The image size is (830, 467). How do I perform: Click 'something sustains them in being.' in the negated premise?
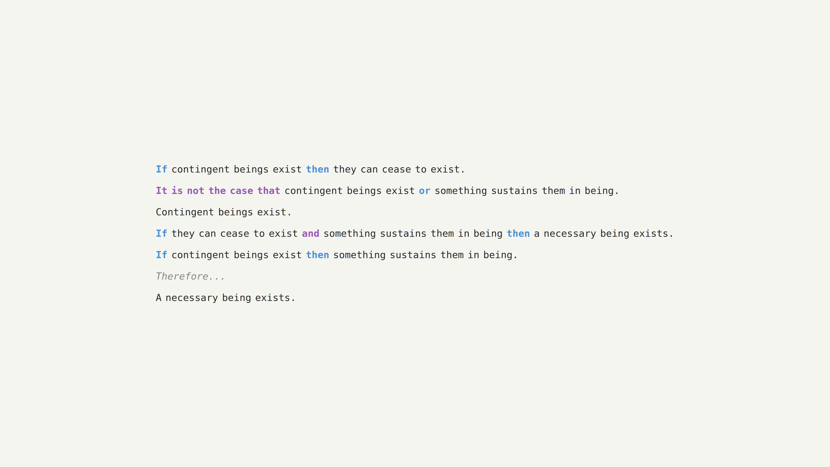pos(527,191)
